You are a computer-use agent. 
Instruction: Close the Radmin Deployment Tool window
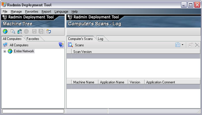[x=197, y=5]
